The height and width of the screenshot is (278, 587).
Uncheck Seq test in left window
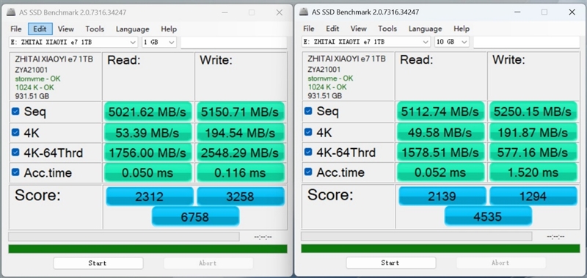click(15, 111)
